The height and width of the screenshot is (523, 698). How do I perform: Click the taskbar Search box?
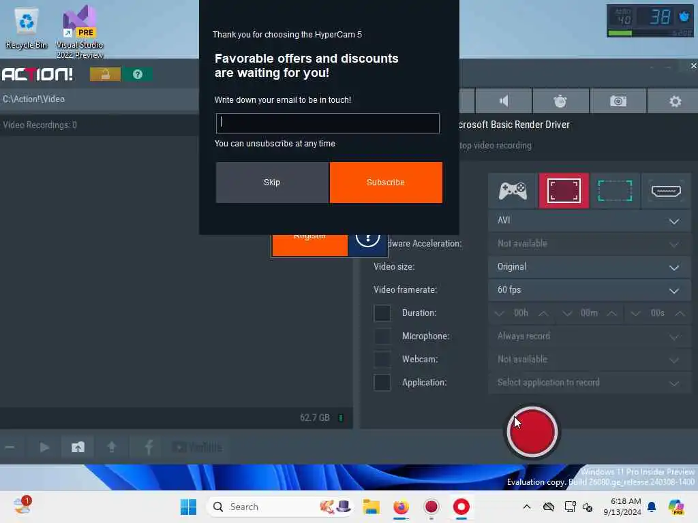280,507
